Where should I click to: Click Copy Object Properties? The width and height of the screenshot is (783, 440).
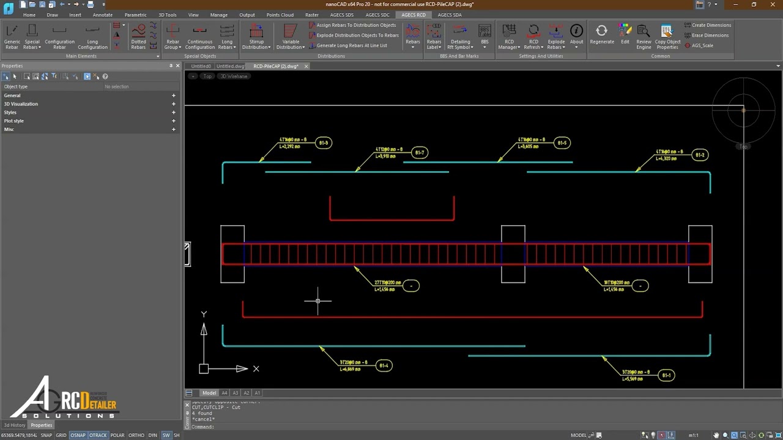coord(667,37)
